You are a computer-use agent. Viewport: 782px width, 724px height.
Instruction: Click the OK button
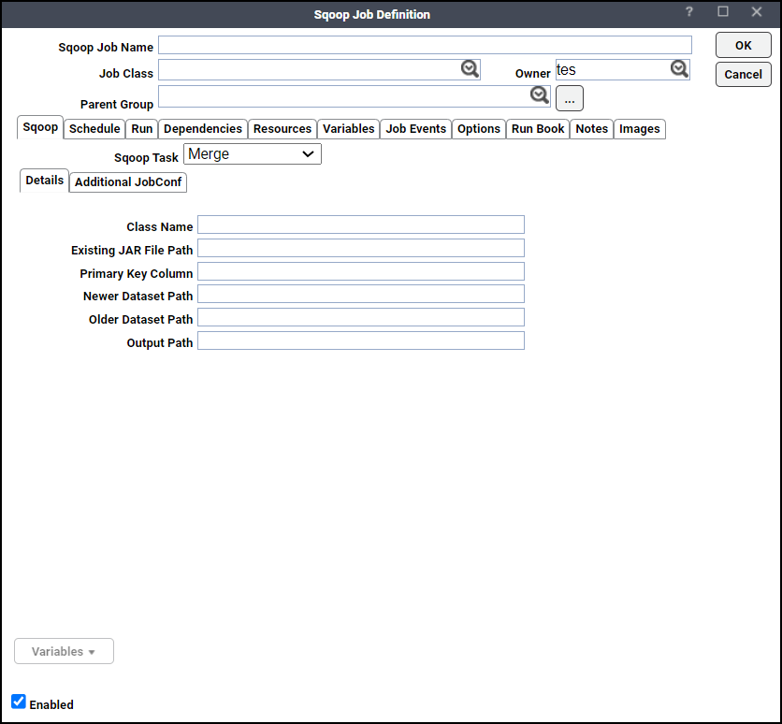point(743,46)
